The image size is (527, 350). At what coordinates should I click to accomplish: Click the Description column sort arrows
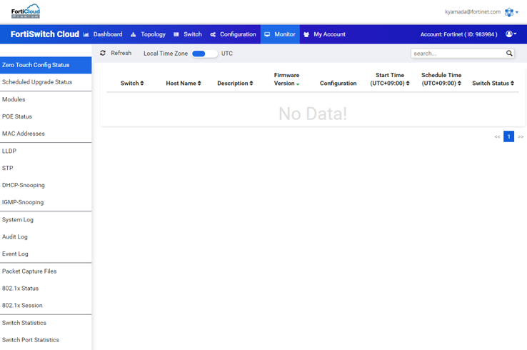251,84
